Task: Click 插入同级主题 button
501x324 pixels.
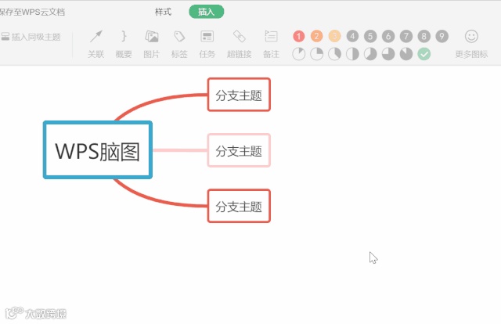Action: (31, 37)
